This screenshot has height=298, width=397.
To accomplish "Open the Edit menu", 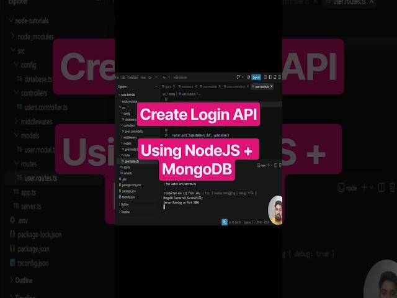I will (123, 77).
